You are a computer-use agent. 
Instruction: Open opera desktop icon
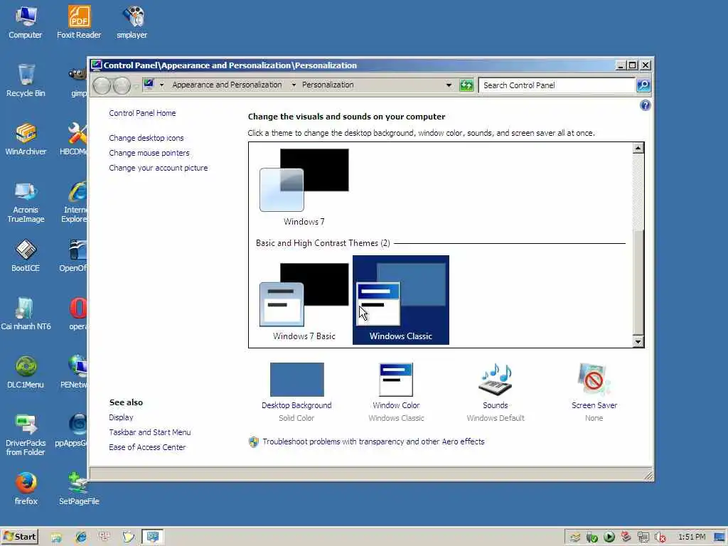[78, 314]
